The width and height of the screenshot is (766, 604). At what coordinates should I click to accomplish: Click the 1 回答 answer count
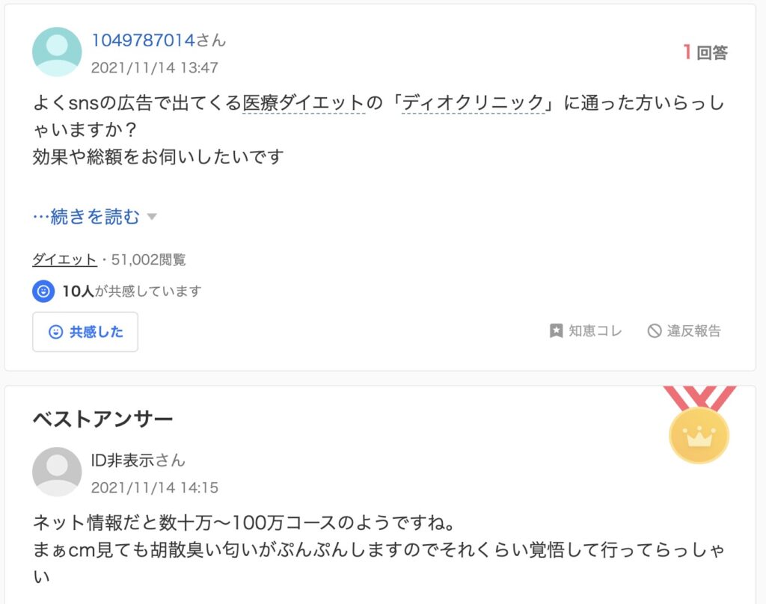click(705, 52)
